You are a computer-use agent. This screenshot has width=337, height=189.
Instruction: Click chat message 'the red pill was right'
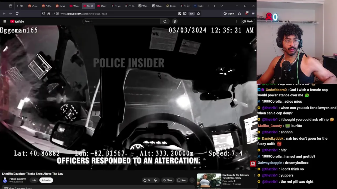coord(297,182)
